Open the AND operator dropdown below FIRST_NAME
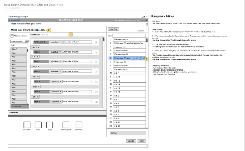 [x=35, y=47]
